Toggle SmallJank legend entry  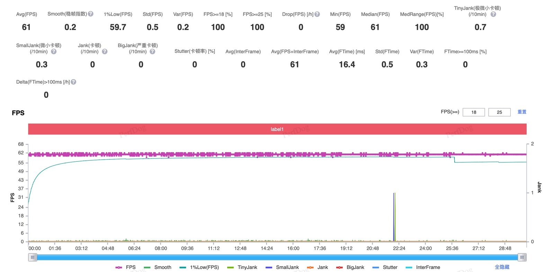click(282, 267)
